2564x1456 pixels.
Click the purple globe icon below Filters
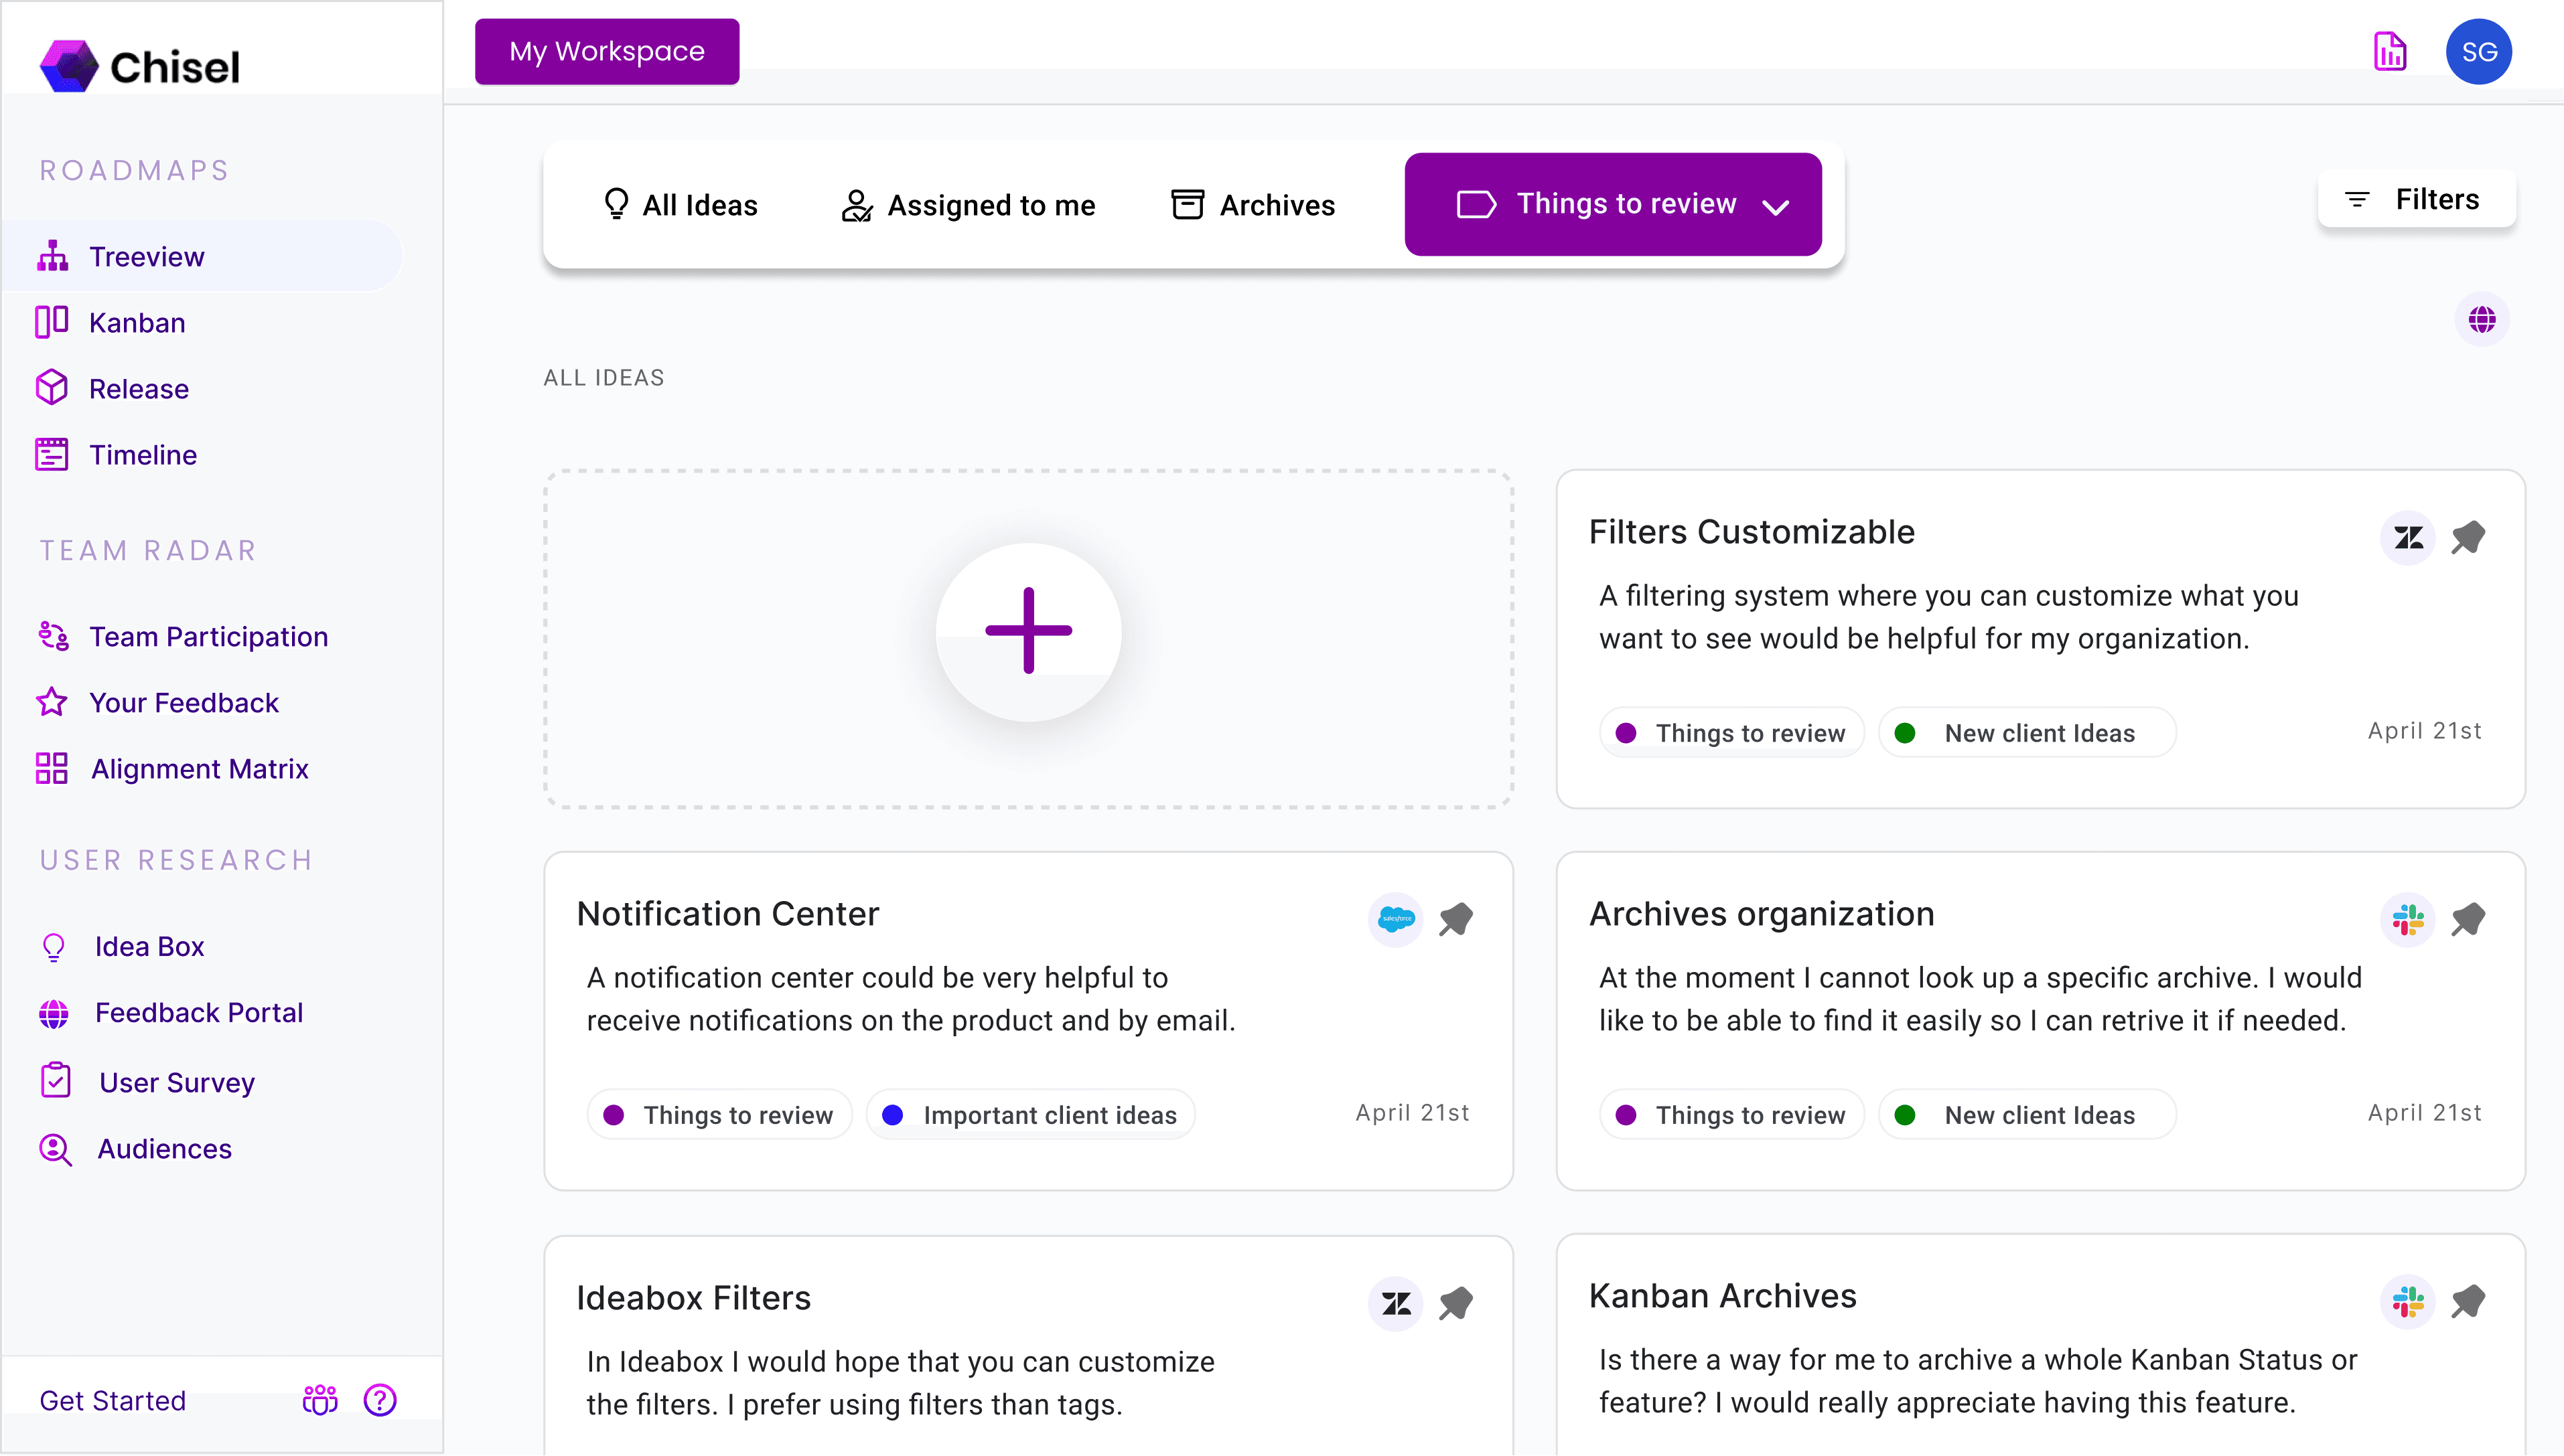click(x=2482, y=320)
